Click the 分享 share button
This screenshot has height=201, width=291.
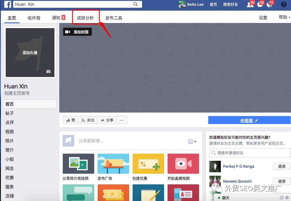pyautogui.click(x=107, y=120)
